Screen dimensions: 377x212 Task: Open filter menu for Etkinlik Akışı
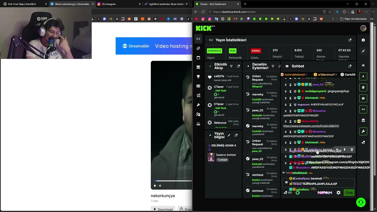point(231,66)
